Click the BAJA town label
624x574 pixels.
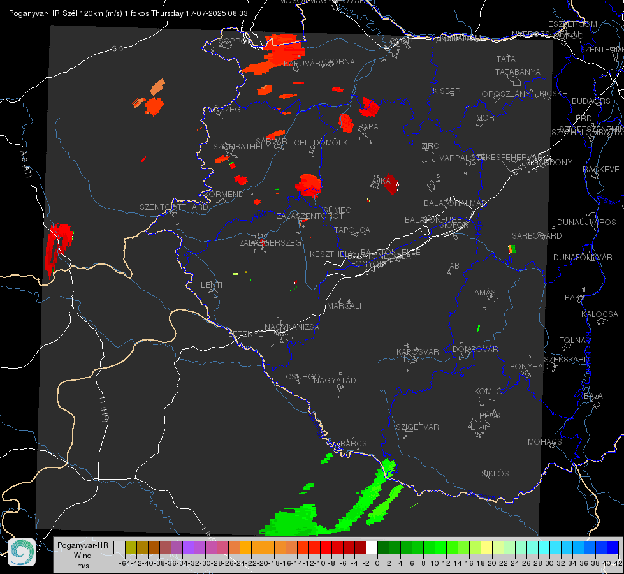[593, 396]
